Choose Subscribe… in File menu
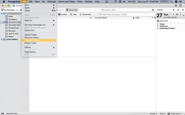The width and height of the screenshot is (185, 115). (x=39, y=30)
